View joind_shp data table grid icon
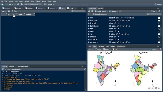 tap(159, 26)
